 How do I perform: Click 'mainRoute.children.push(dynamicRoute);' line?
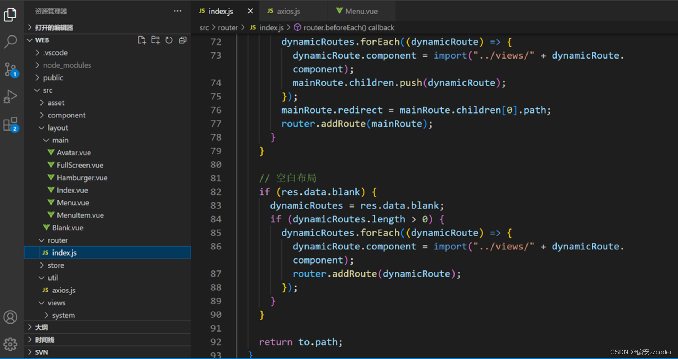[399, 83]
